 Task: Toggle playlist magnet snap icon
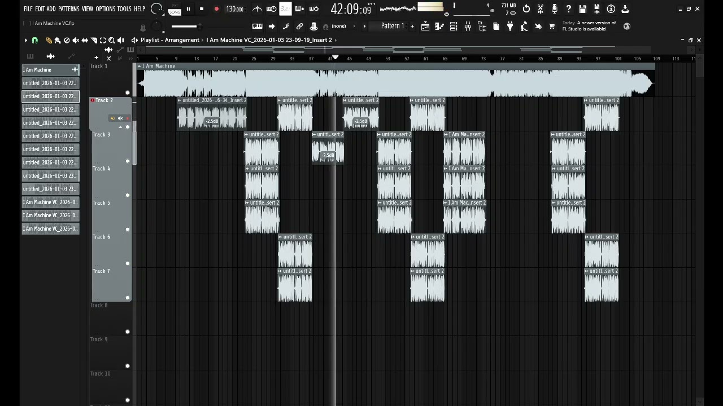(35, 40)
